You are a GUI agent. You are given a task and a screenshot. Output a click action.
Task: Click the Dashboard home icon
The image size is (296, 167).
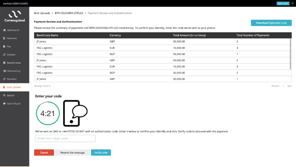click(x=4, y=30)
